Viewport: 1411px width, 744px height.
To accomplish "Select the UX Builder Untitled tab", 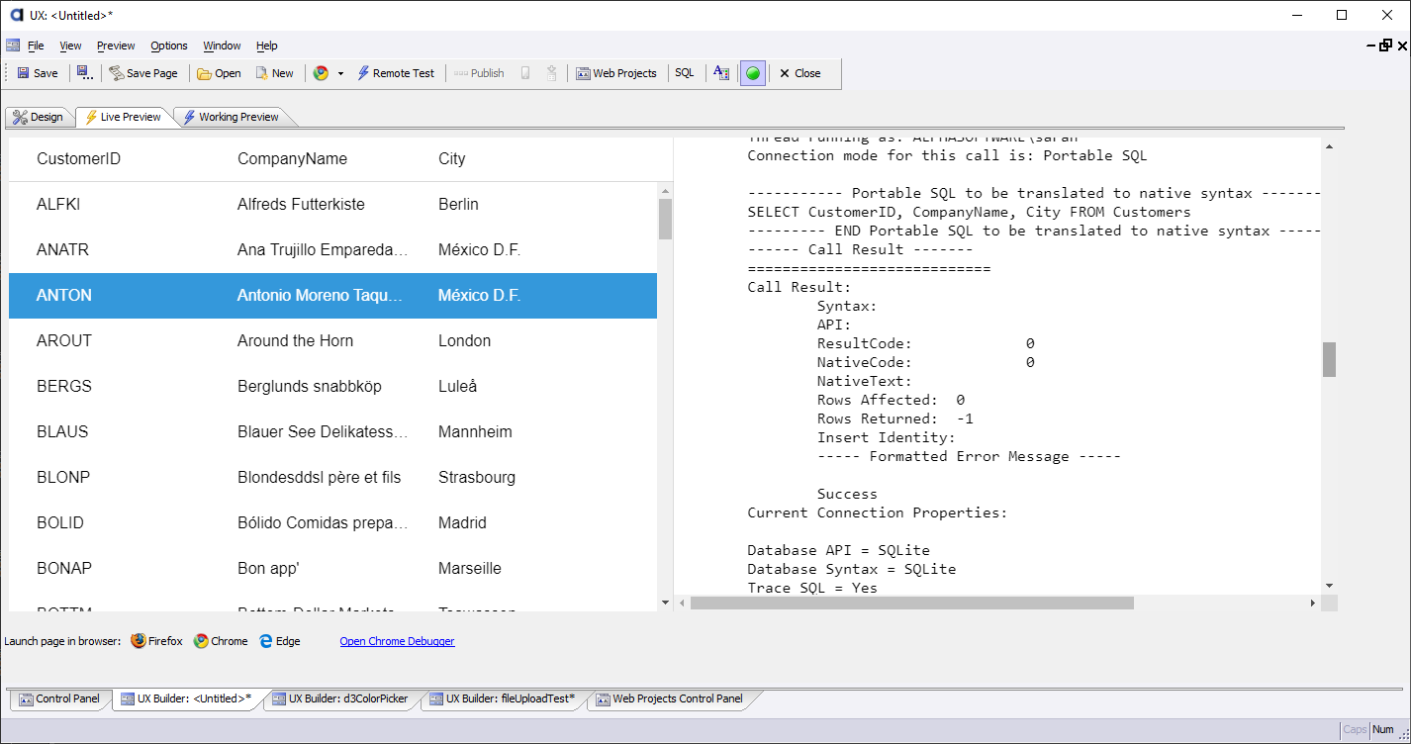I will coord(185,698).
